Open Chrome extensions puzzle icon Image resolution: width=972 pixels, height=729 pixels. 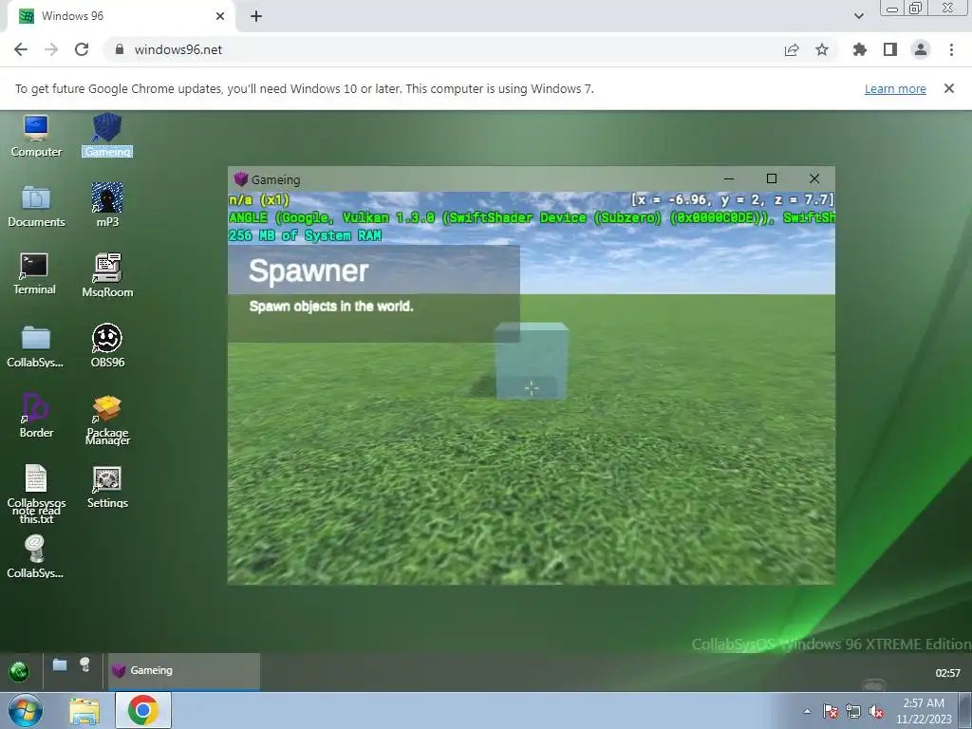[860, 49]
